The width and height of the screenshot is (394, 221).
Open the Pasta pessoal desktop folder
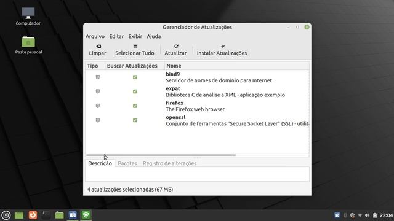(x=28, y=45)
